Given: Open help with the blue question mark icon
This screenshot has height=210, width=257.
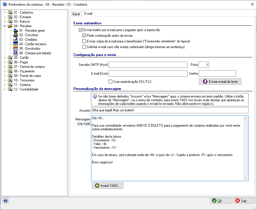Looking at the screenshot, I should tap(5, 200).
